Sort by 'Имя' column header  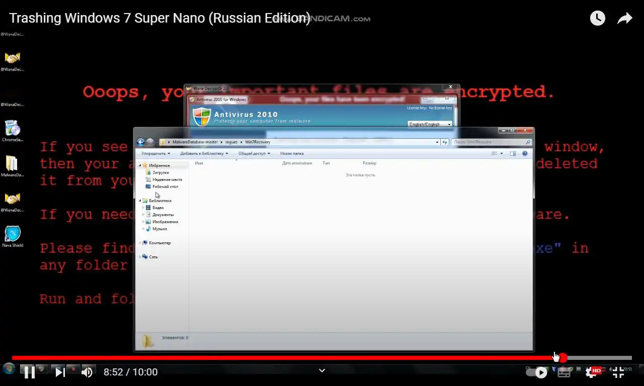pyautogui.click(x=199, y=163)
